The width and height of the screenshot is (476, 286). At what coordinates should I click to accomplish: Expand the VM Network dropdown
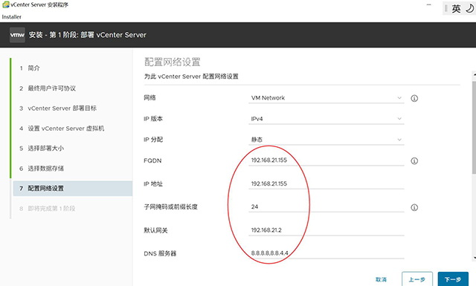327,98
